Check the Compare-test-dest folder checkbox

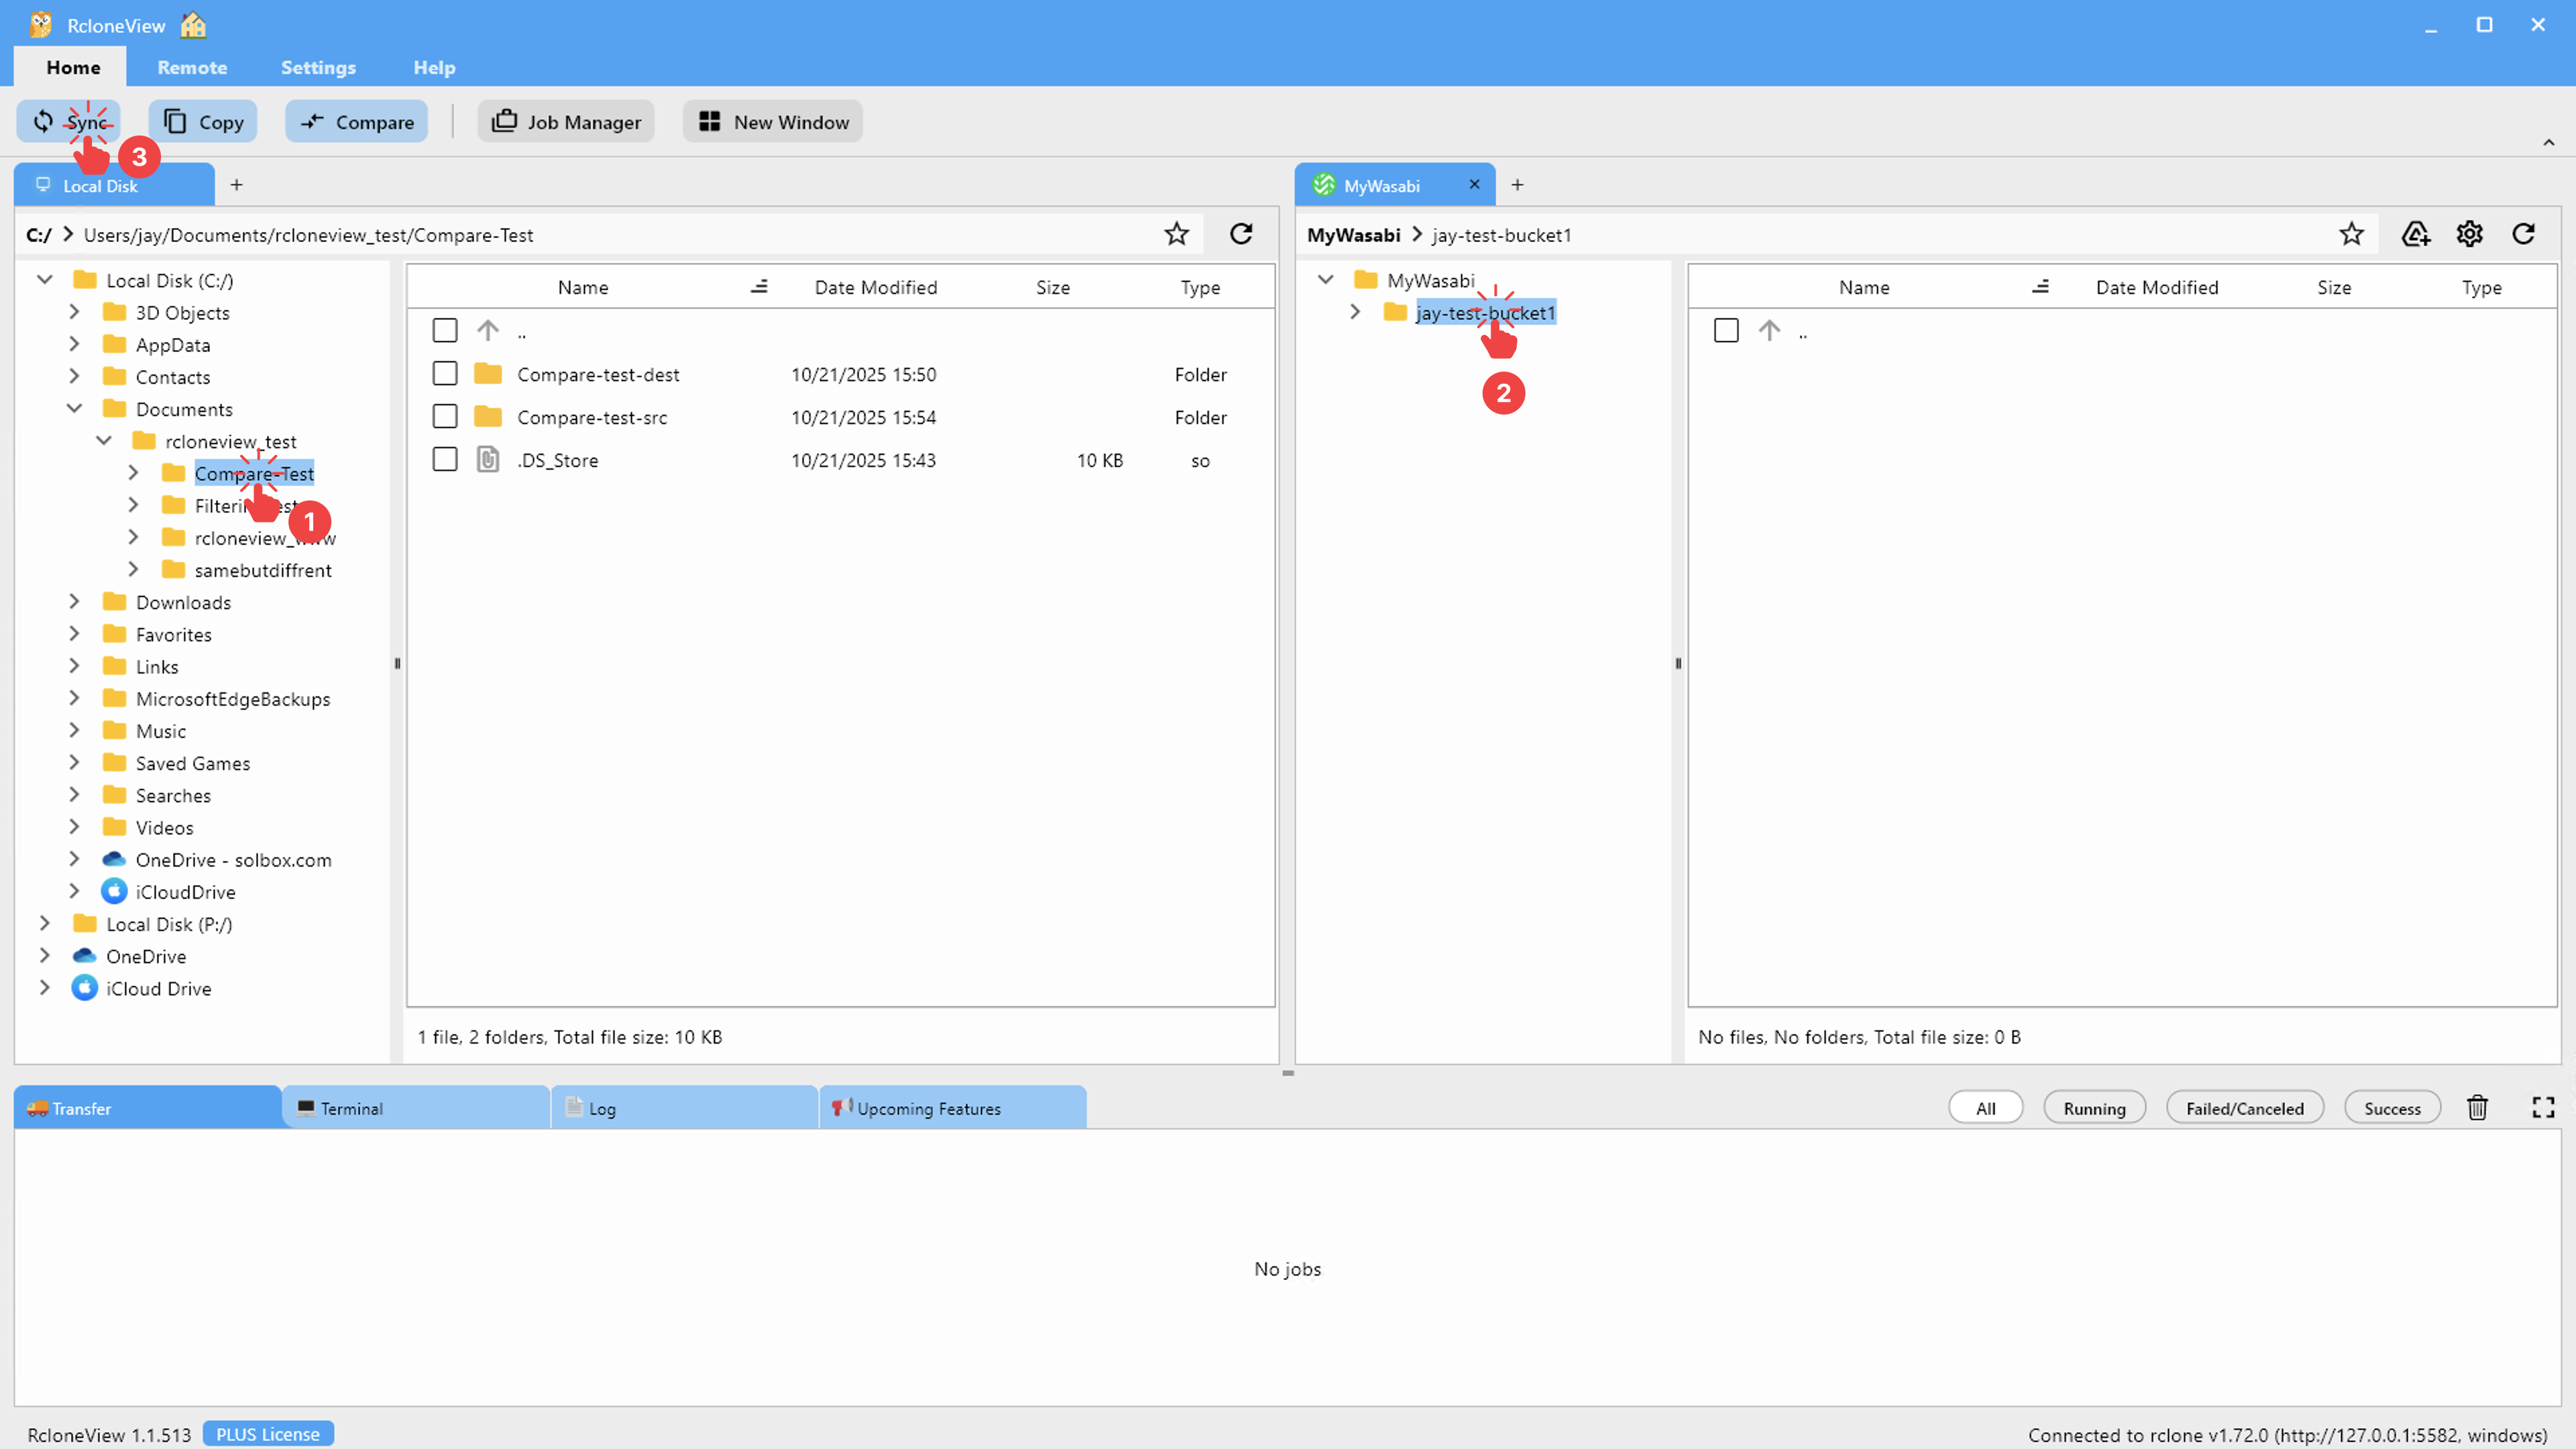445,374
